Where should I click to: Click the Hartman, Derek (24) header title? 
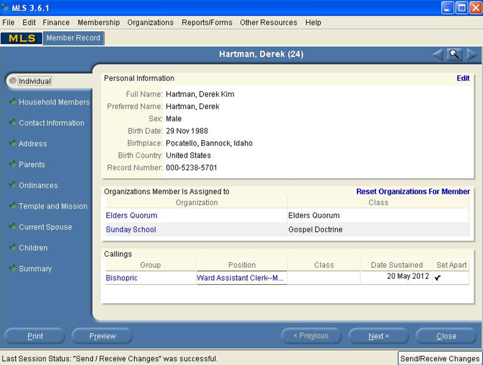click(x=261, y=54)
